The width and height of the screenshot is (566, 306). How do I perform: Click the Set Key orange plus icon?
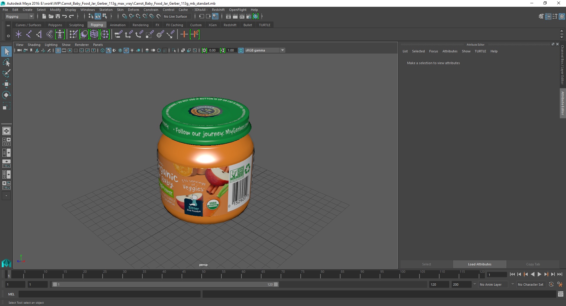coord(184,34)
